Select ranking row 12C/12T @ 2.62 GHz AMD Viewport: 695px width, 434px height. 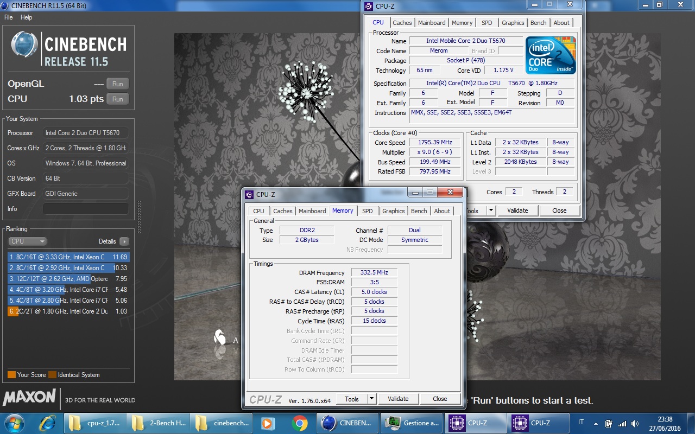[x=68, y=279]
